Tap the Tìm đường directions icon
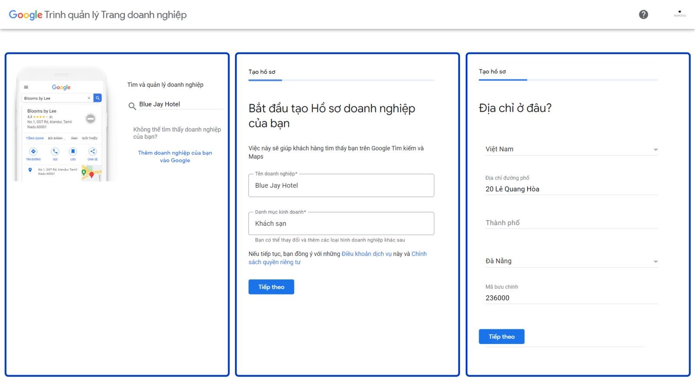Screen dimensions: 695x391 (33, 152)
